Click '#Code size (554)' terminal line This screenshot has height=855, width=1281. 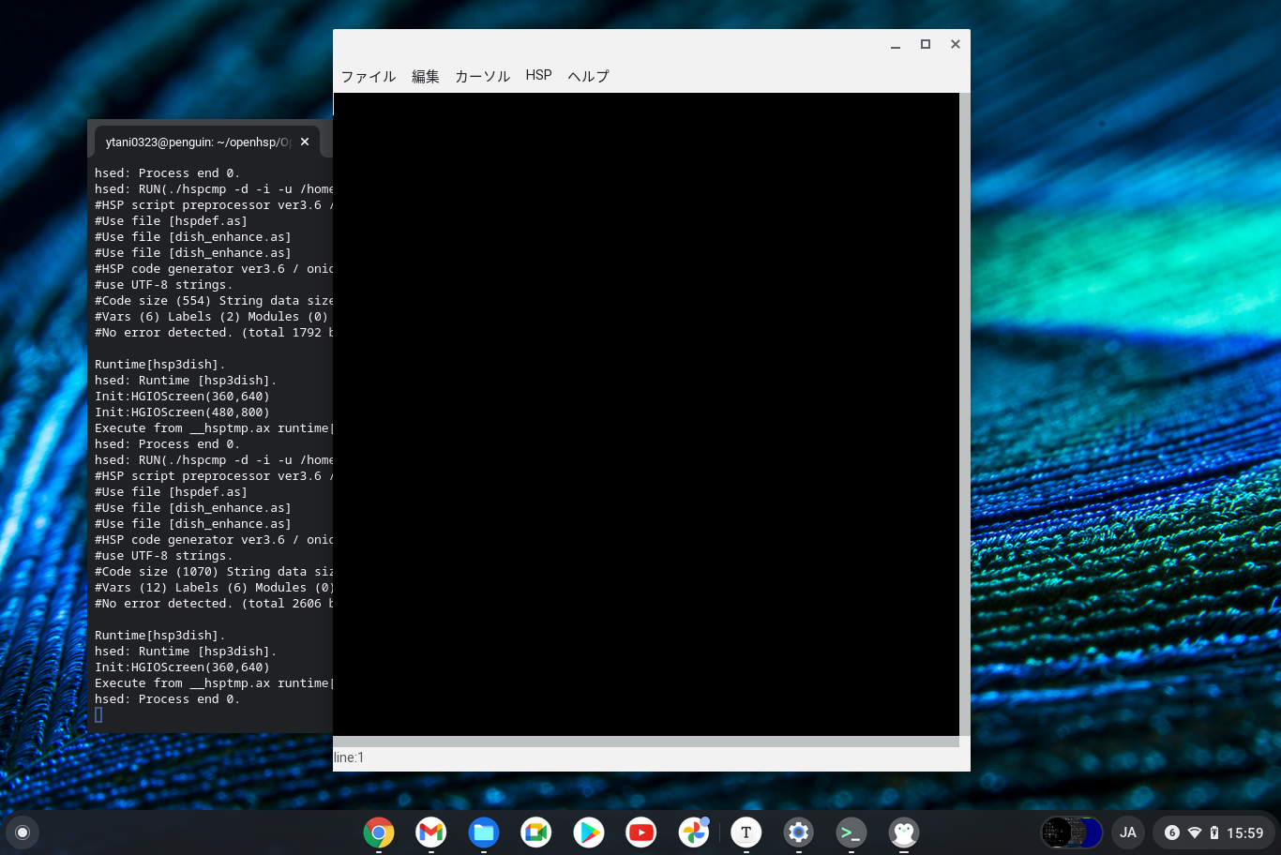[214, 301]
